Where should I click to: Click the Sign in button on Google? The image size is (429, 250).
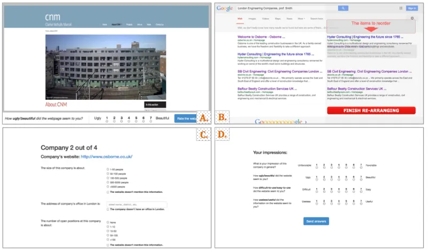[x=412, y=8]
